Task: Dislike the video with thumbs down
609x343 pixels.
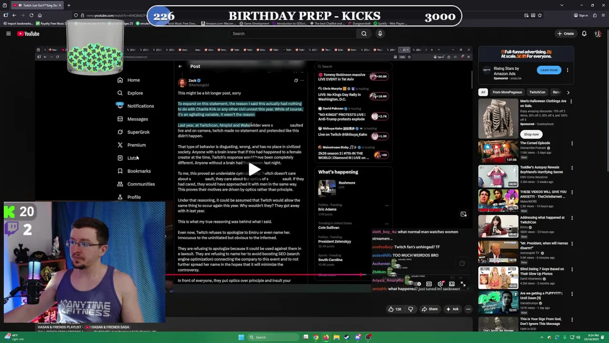Action: click(x=411, y=309)
